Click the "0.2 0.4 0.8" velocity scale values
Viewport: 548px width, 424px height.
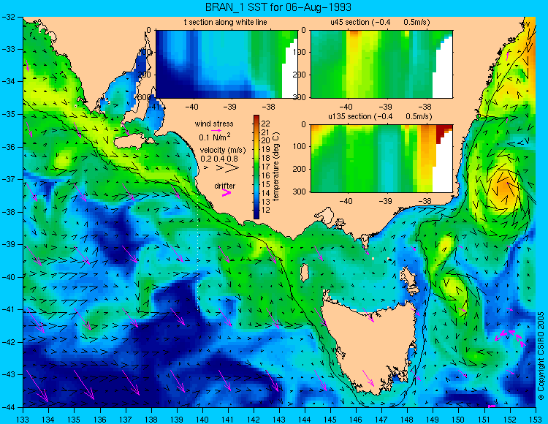point(219,159)
